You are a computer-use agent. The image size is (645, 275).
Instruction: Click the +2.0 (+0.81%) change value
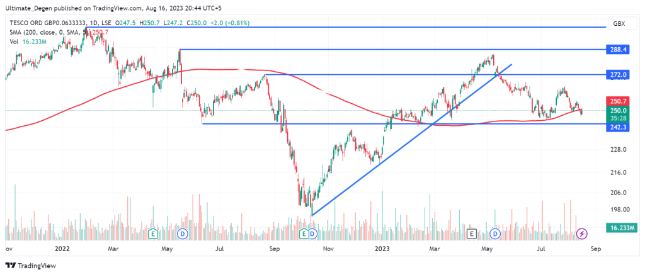click(x=229, y=23)
